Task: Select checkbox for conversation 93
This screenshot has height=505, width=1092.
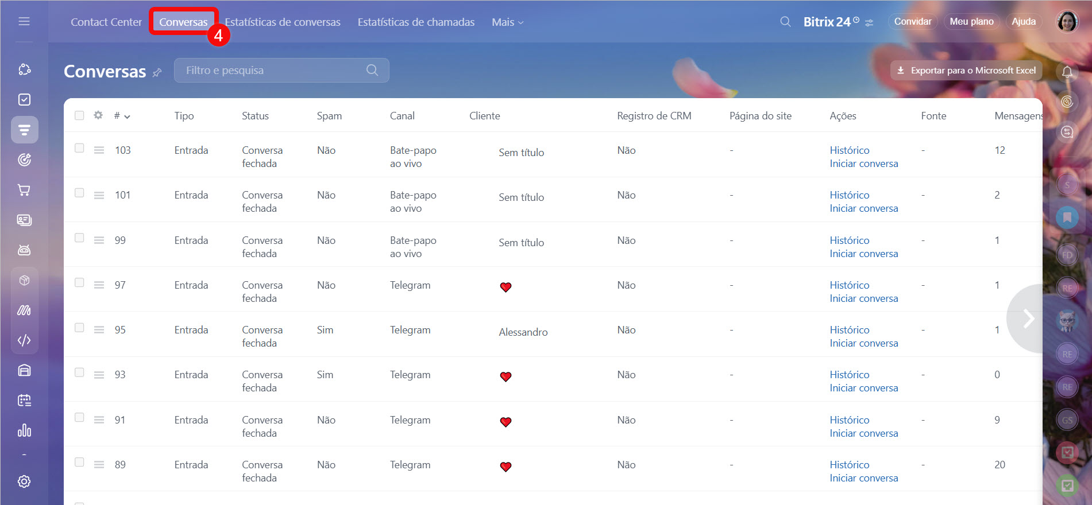Action: 79,372
